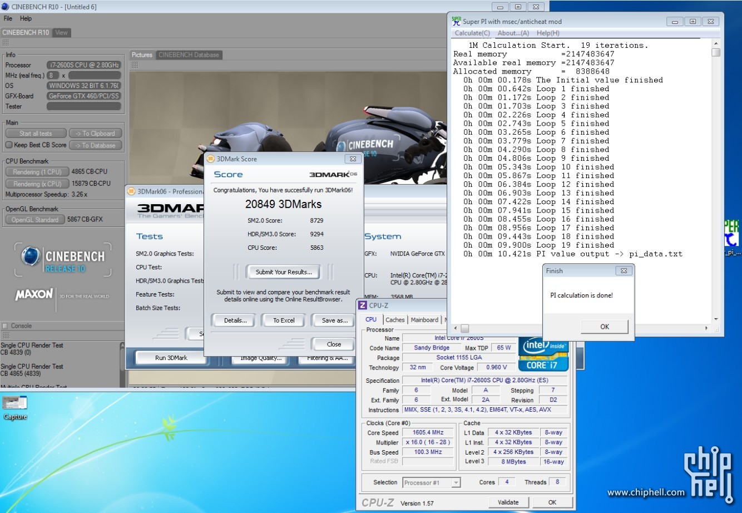Select the Pictures tab in Cinebench
Image resolution: width=742 pixels, height=513 pixels.
point(142,55)
